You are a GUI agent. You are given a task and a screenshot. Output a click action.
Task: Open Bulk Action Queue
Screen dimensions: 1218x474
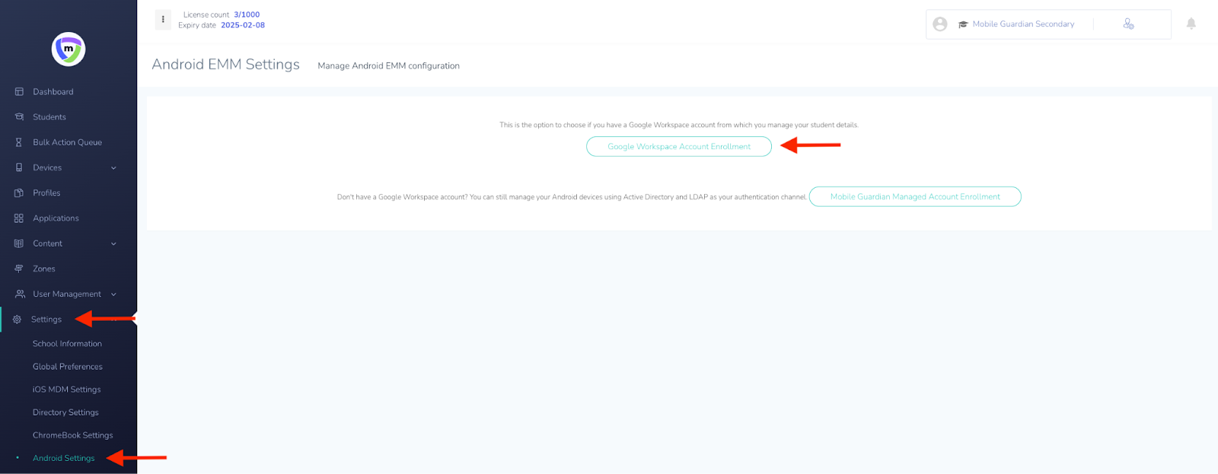click(67, 142)
